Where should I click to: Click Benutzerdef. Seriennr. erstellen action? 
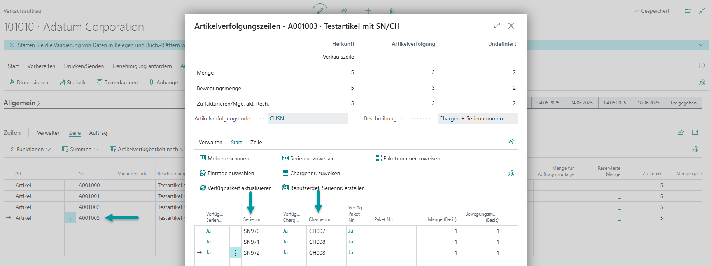323,188
